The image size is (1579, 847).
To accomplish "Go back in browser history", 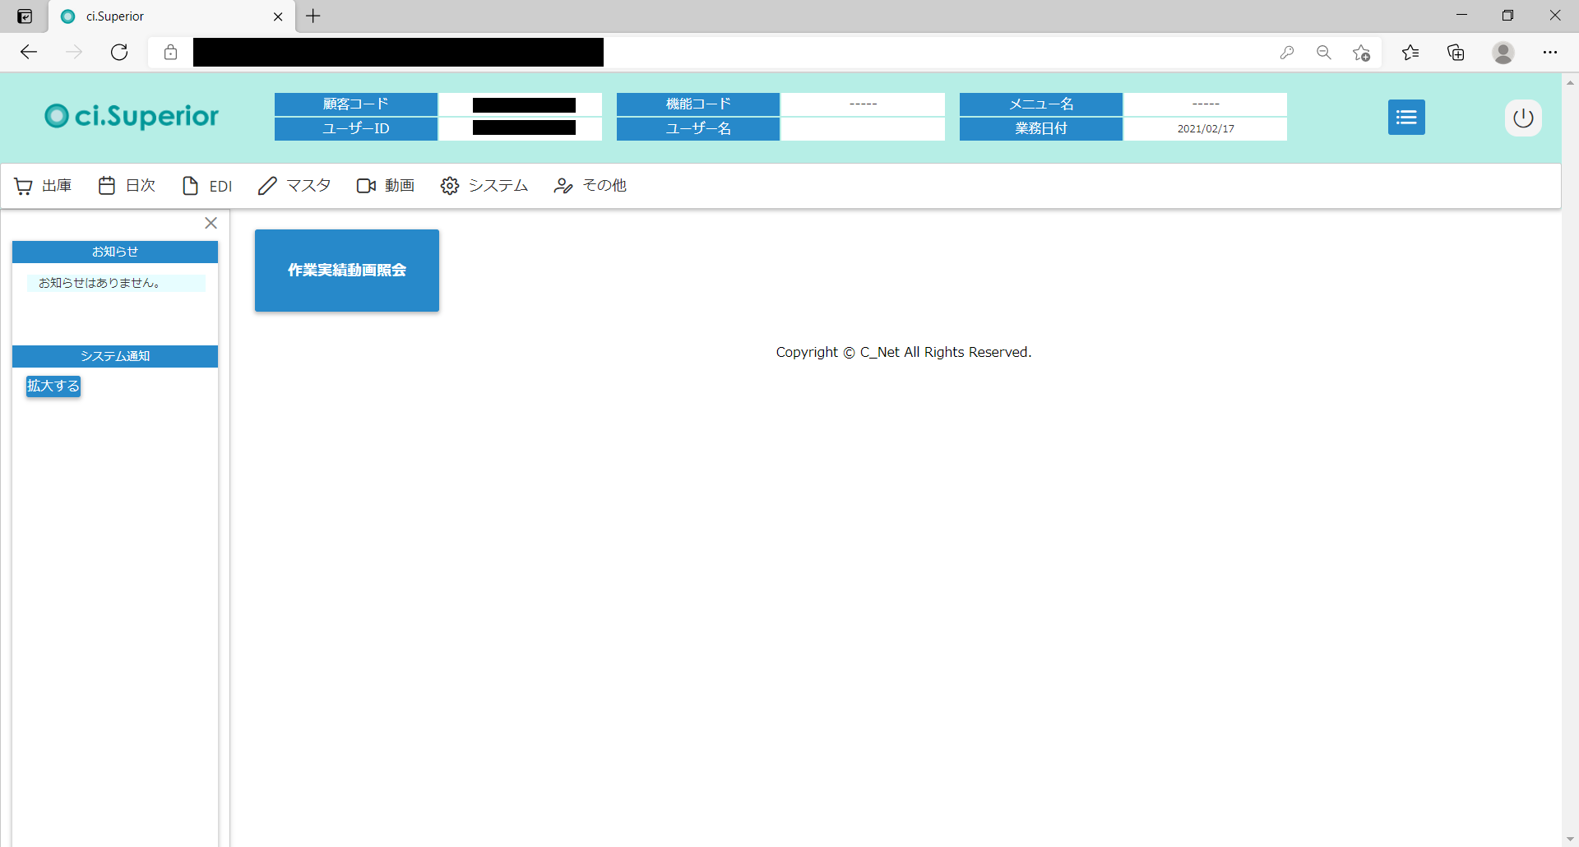I will pyautogui.click(x=29, y=53).
